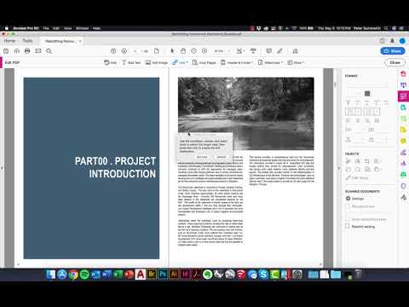
Task: Click the email envelope icon in the toolbar
Action: click(x=38, y=51)
